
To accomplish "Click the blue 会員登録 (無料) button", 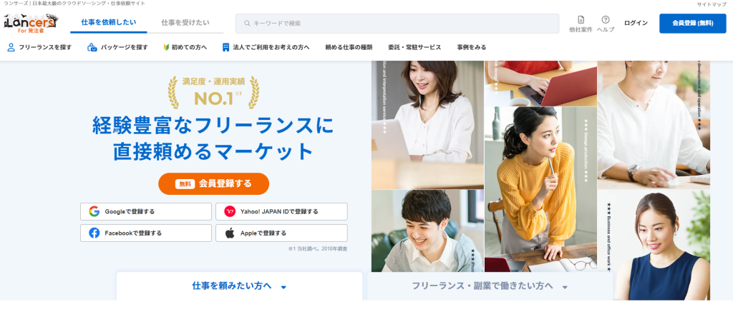I will click(693, 24).
